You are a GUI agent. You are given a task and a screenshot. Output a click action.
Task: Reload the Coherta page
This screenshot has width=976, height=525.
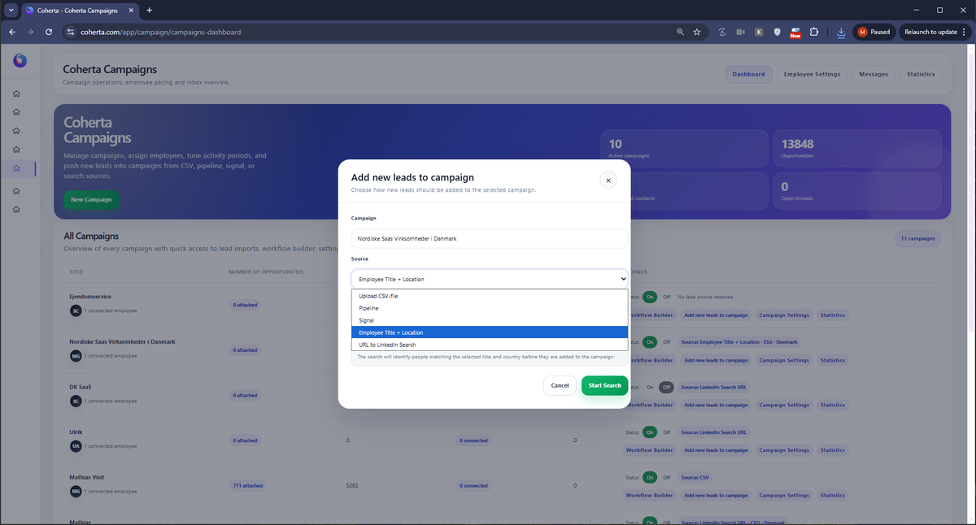pyautogui.click(x=49, y=32)
